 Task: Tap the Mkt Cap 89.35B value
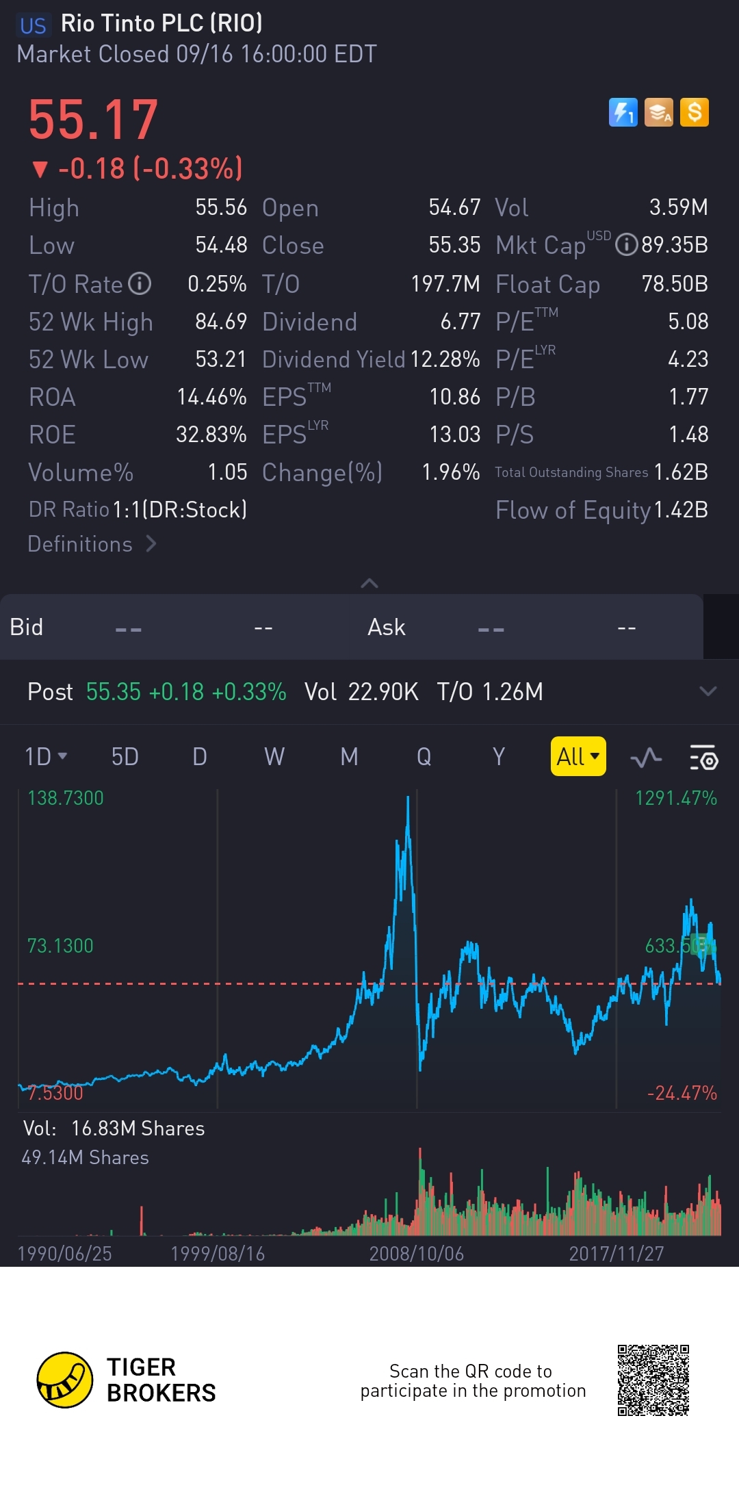(x=675, y=244)
